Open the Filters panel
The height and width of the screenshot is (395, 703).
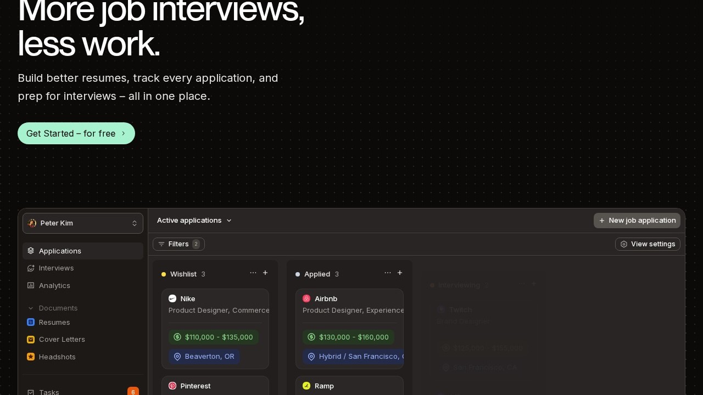pos(178,244)
